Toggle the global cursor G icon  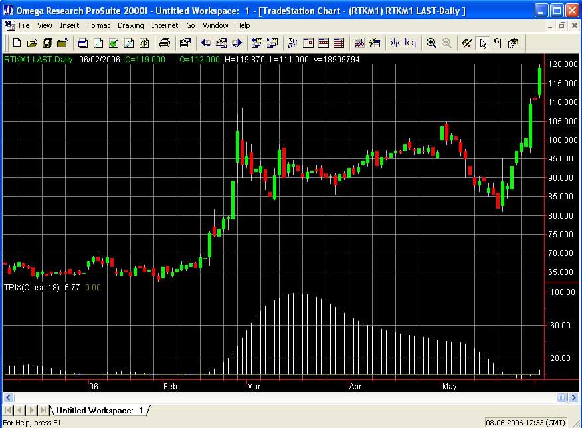pos(496,43)
